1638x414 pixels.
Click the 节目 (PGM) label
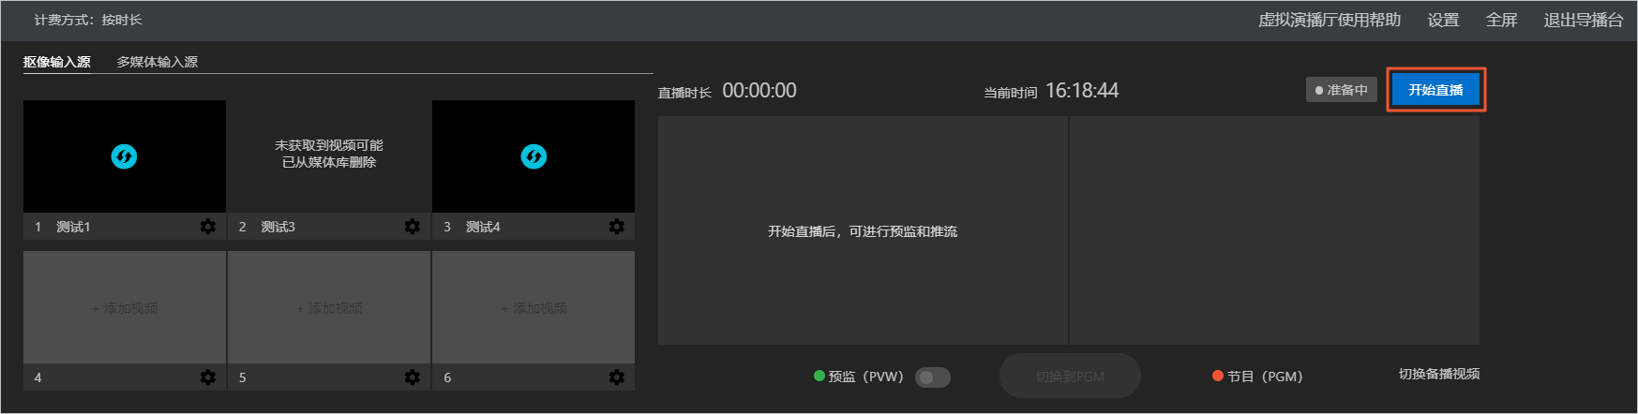tap(1257, 377)
